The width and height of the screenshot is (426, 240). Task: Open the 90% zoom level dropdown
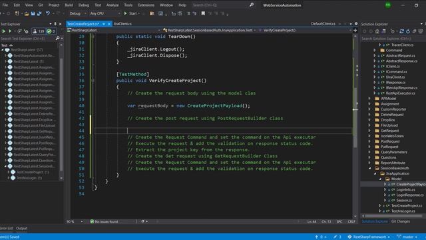(x=75, y=221)
